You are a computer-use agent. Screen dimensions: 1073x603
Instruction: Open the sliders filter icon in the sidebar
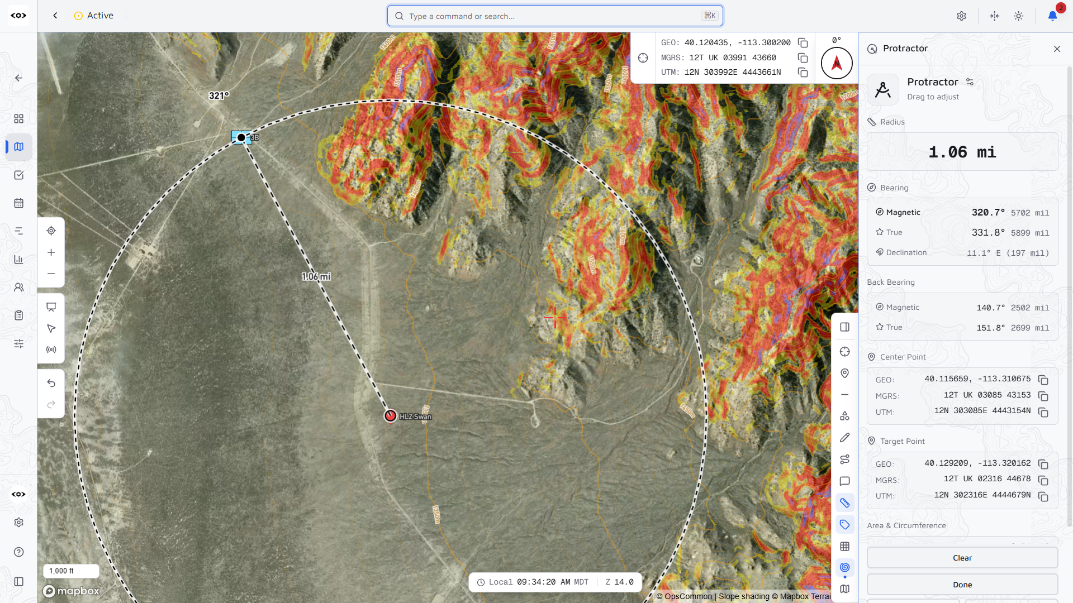18,343
